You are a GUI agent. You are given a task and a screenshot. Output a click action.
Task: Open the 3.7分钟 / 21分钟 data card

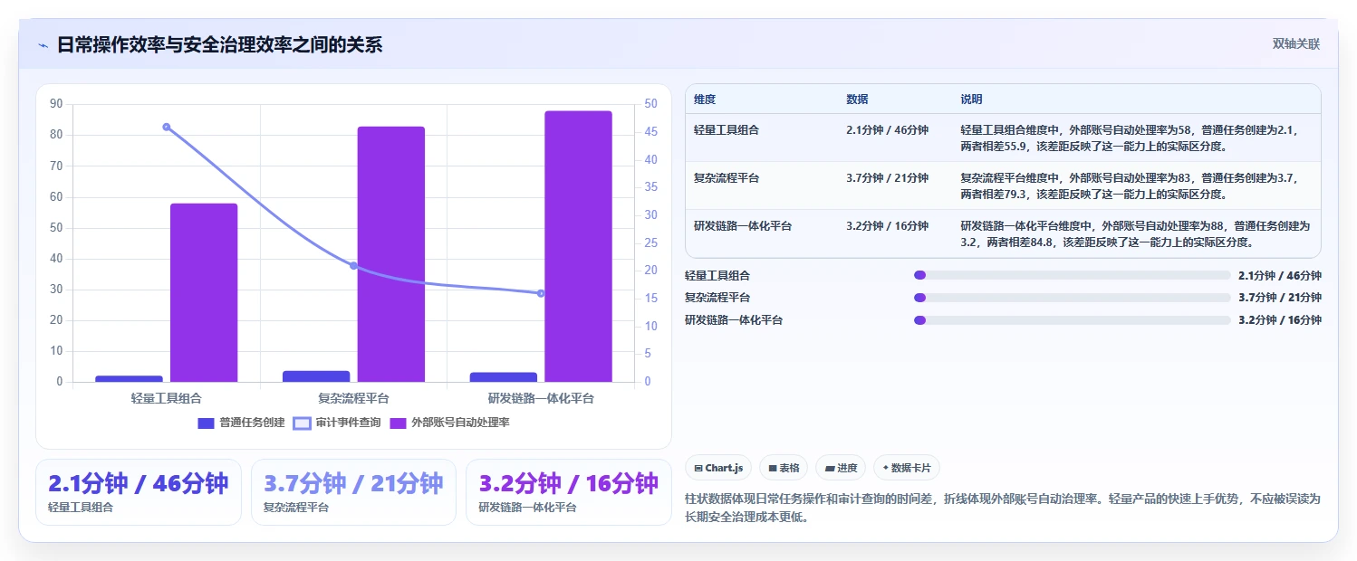click(x=353, y=492)
